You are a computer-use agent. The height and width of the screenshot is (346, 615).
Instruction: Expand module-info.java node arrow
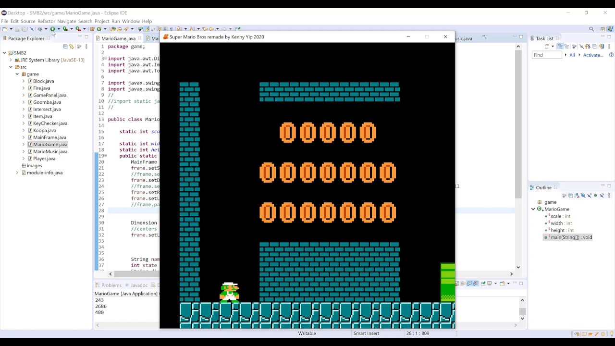17,173
